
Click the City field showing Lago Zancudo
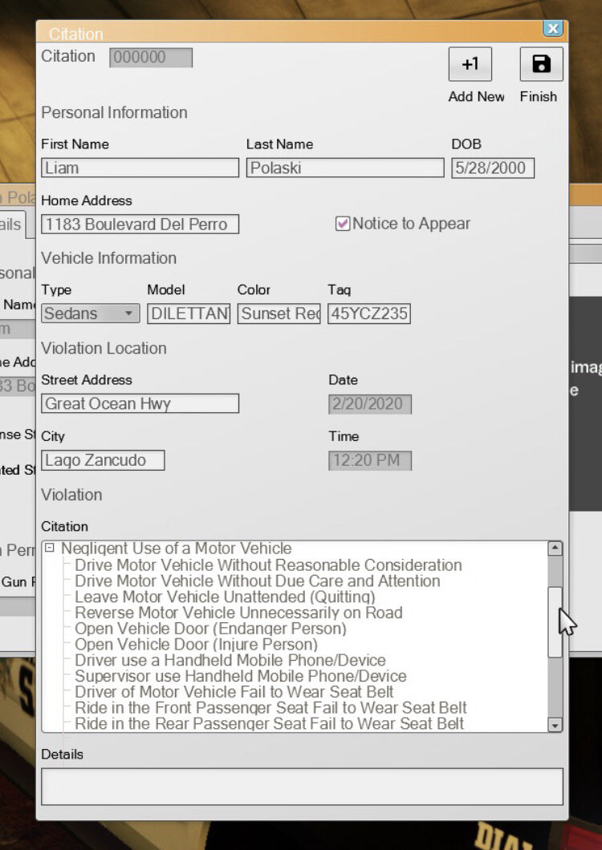103,460
